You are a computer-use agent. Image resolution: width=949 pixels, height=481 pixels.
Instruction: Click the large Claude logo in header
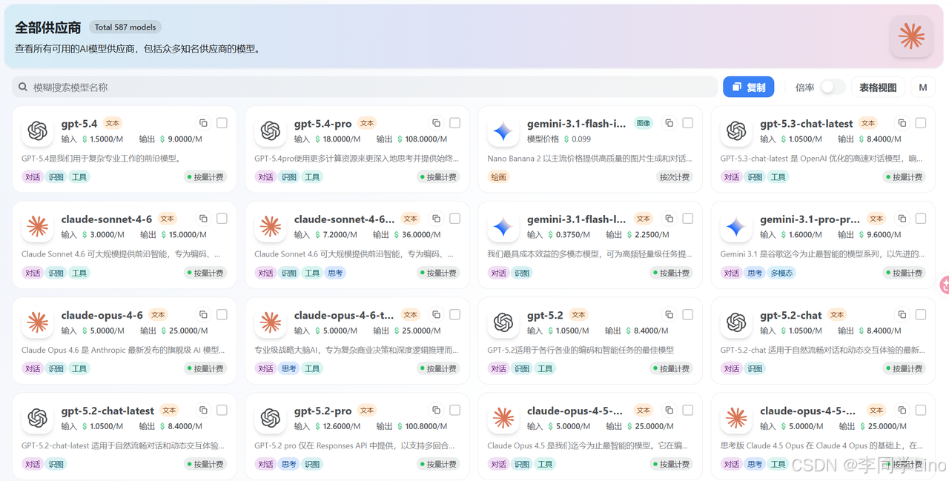[x=911, y=36]
